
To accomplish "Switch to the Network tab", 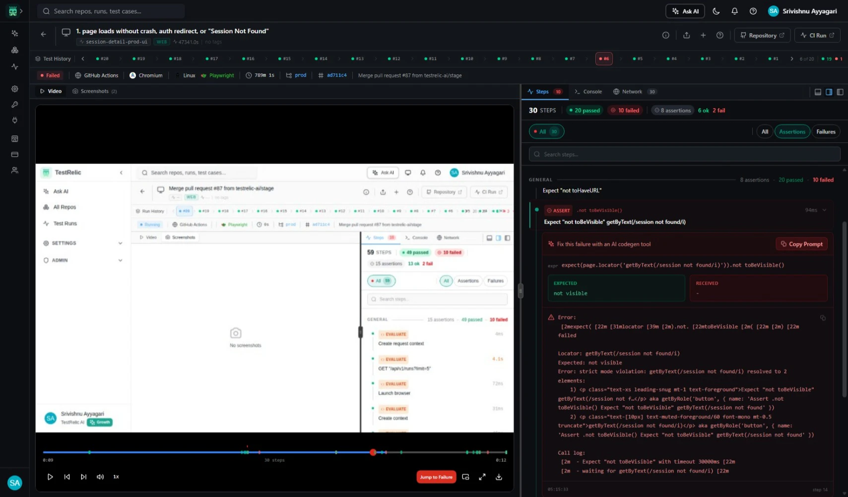I will tap(635, 92).
